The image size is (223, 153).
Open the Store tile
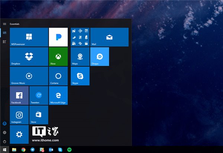[x=39, y=115]
